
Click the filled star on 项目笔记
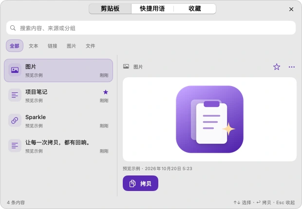106,92
